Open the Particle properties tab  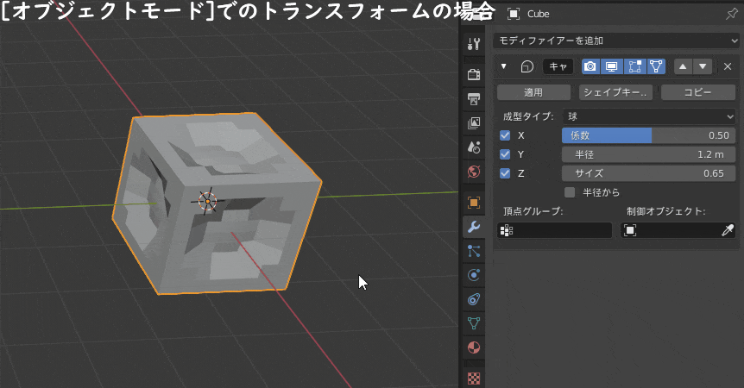[474, 251]
